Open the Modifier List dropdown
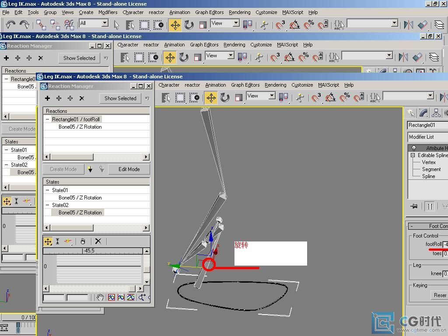 428,137
